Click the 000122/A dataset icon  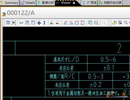point(4,14)
